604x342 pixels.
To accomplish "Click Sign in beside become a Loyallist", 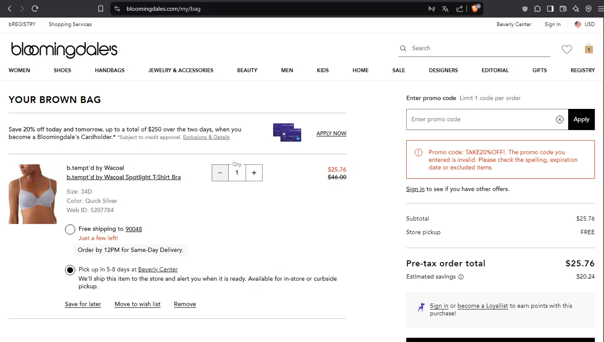I will (439, 306).
